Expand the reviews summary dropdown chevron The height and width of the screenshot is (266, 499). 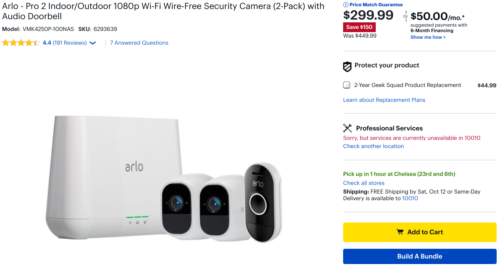point(93,43)
